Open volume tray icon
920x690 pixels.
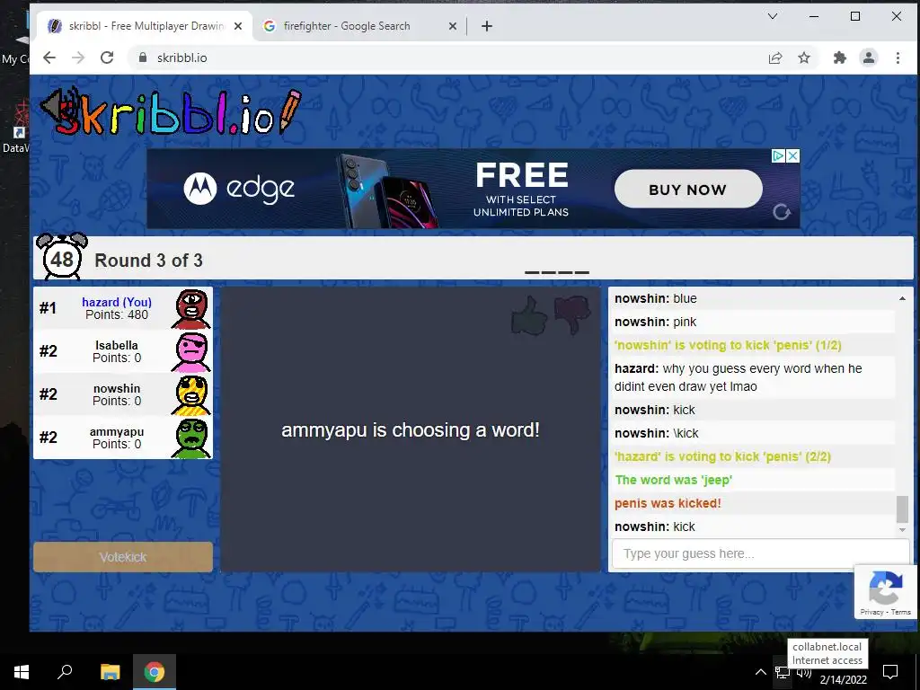coord(804,672)
